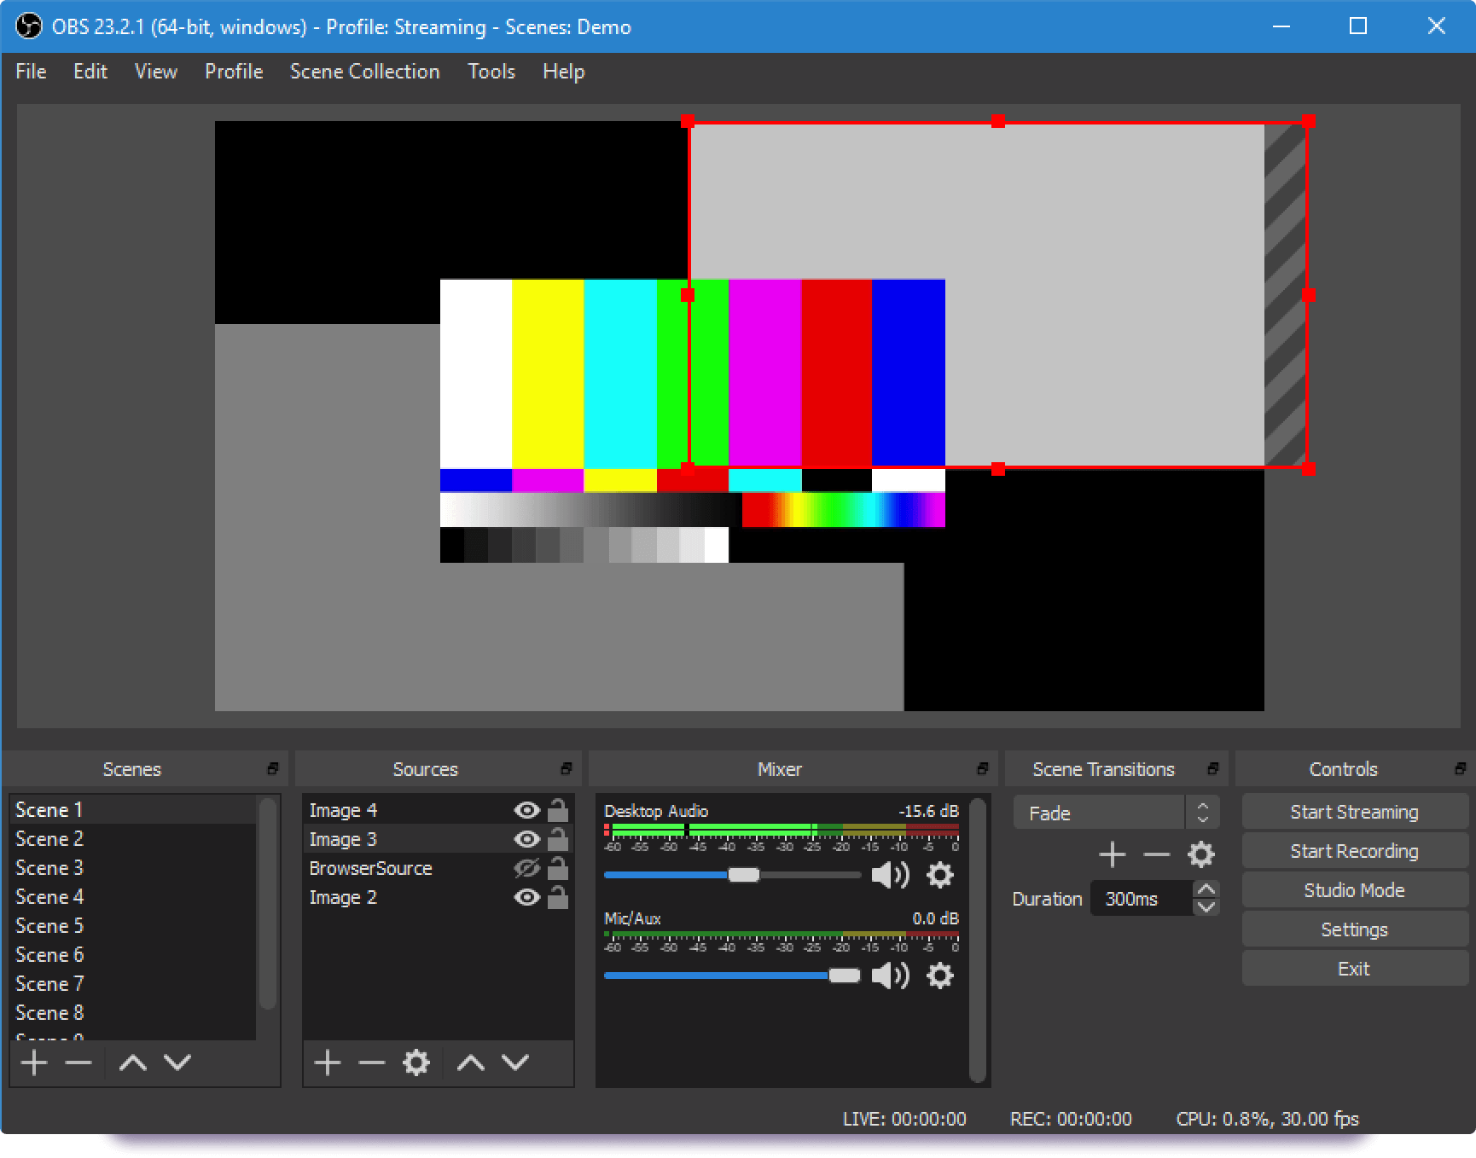1476x1158 pixels.
Task: Hide Image 3 using its eye icon
Action: 526,839
